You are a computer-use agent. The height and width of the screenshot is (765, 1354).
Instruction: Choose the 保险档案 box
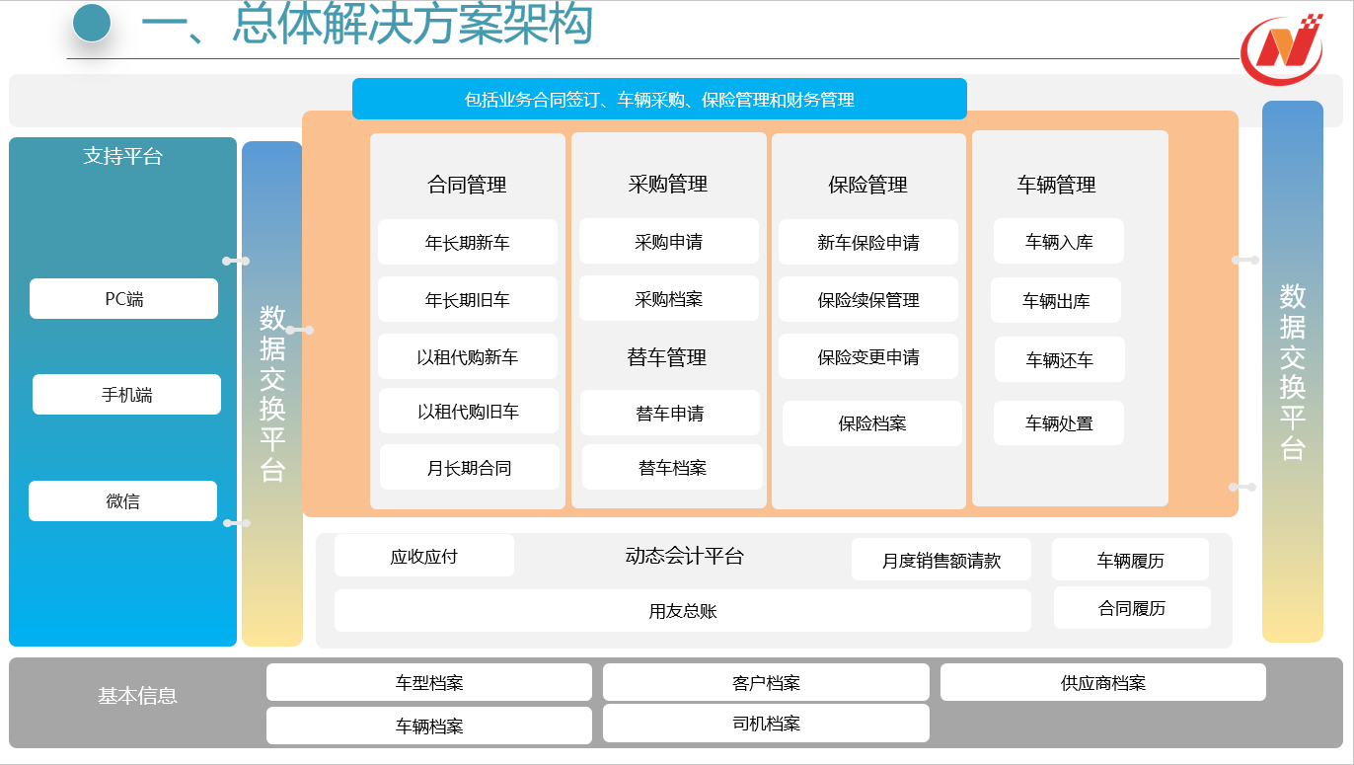(x=872, y=423)
